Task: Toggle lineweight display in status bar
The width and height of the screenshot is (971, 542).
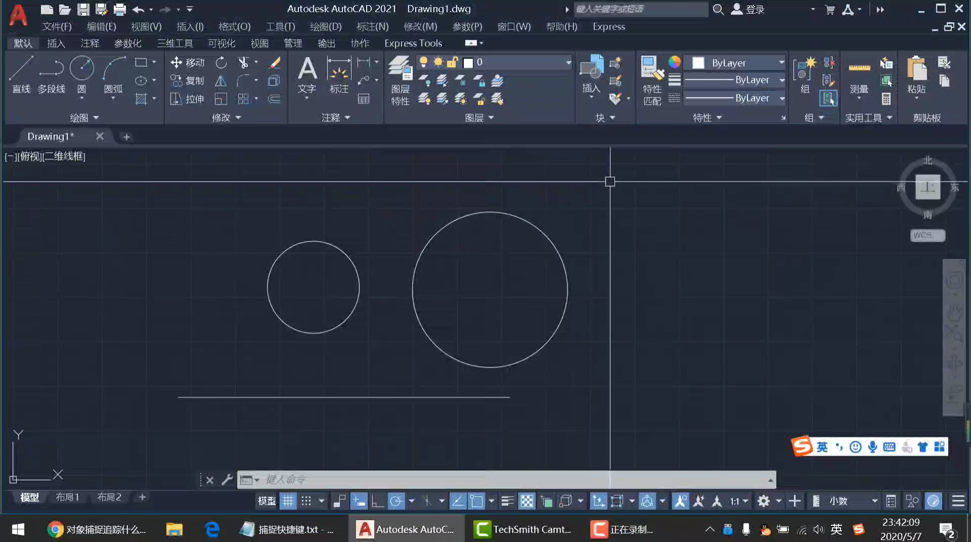Action: (507, 501)
